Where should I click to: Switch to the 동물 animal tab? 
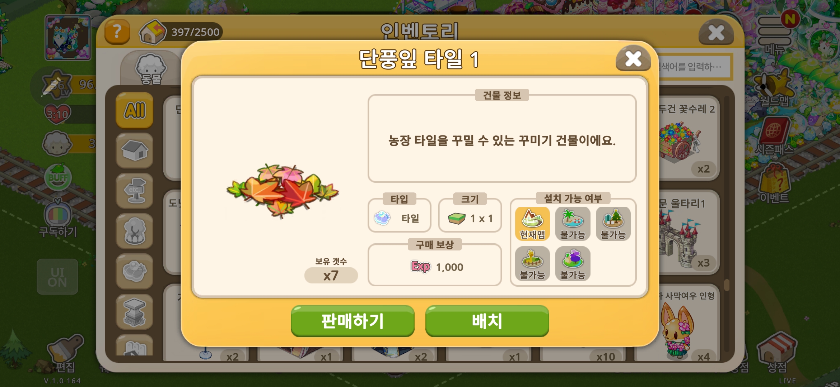coord(151,69)
